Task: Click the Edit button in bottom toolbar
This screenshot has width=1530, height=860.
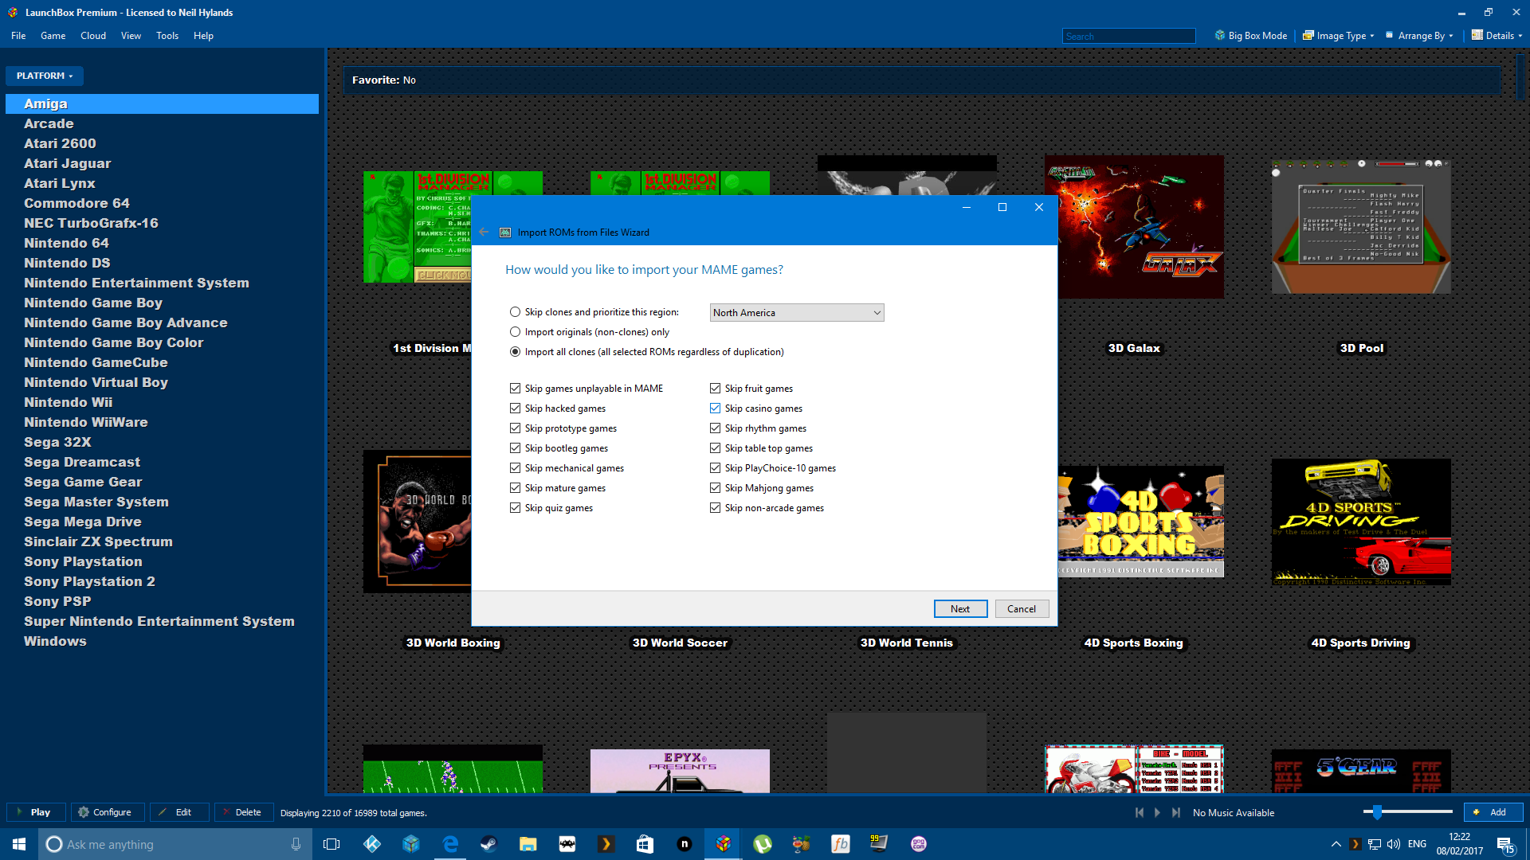Action: (x=180, y=812)
